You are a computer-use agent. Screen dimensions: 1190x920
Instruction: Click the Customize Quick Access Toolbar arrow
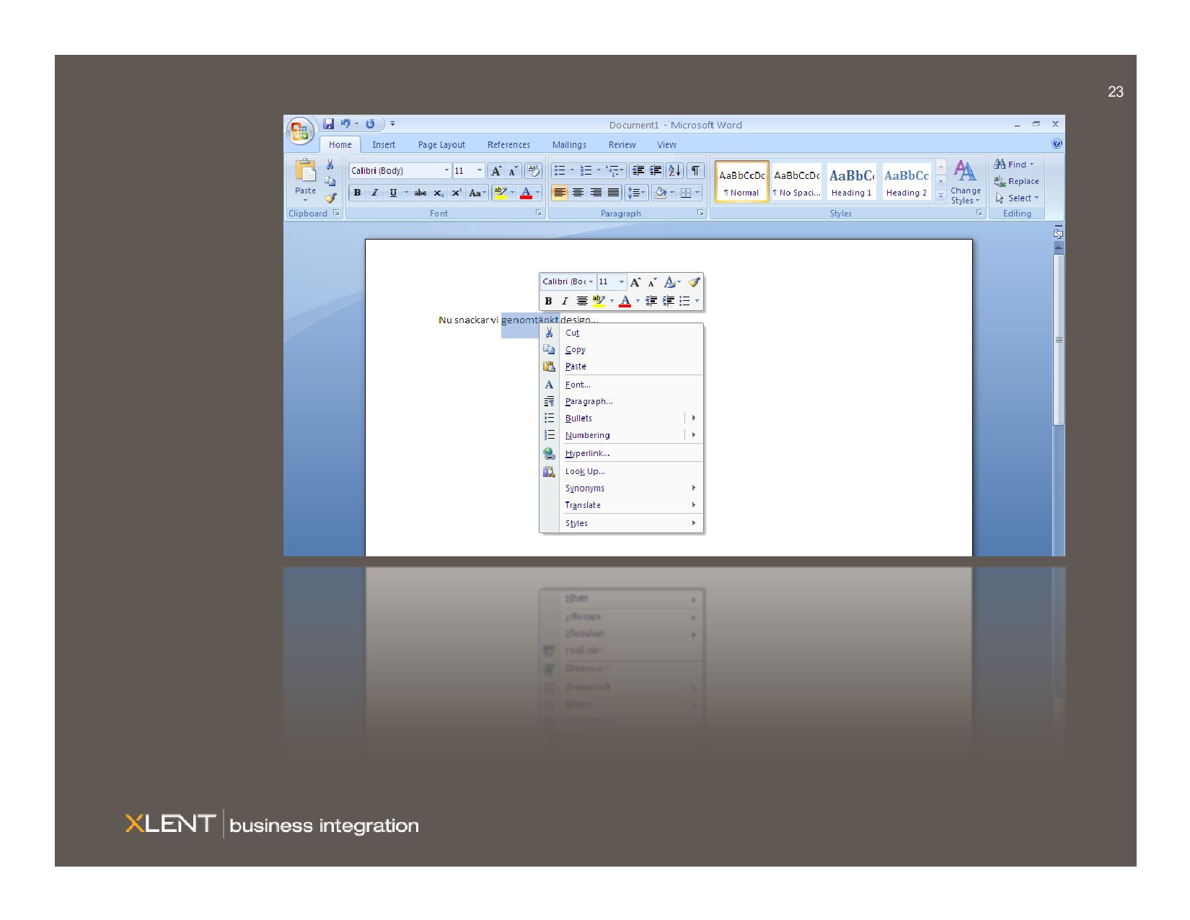[x=392, y=124]
